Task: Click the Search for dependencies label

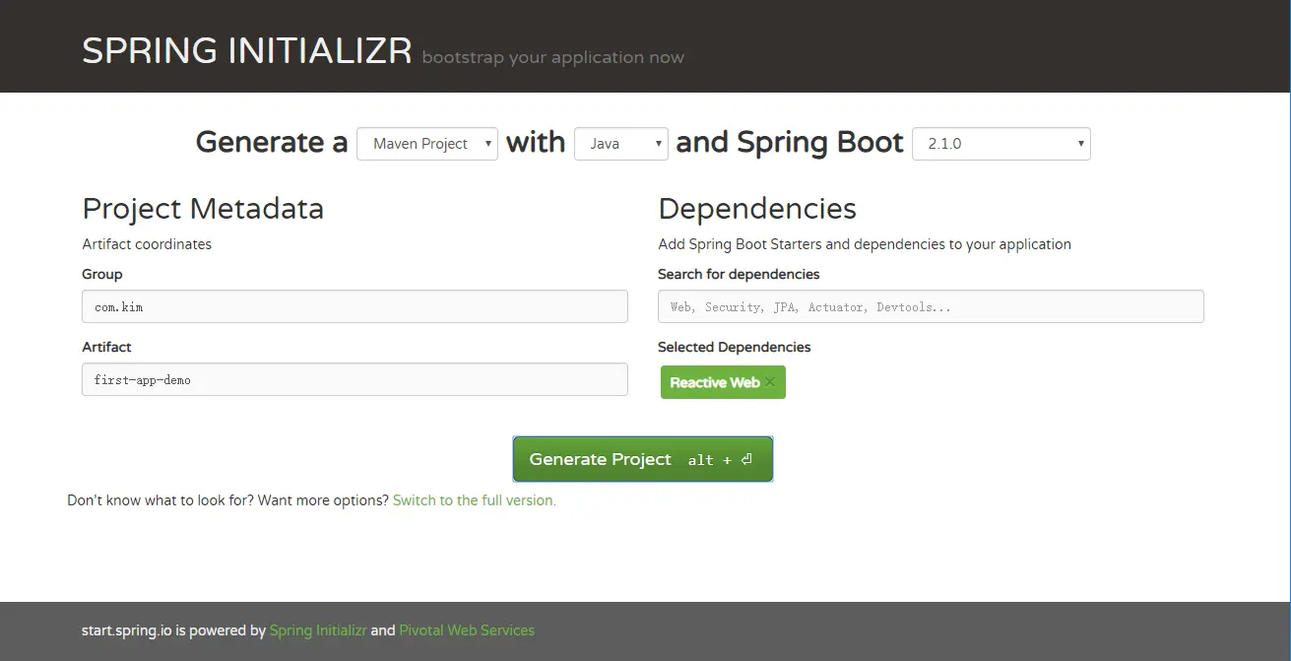Action: pos(739,274)
